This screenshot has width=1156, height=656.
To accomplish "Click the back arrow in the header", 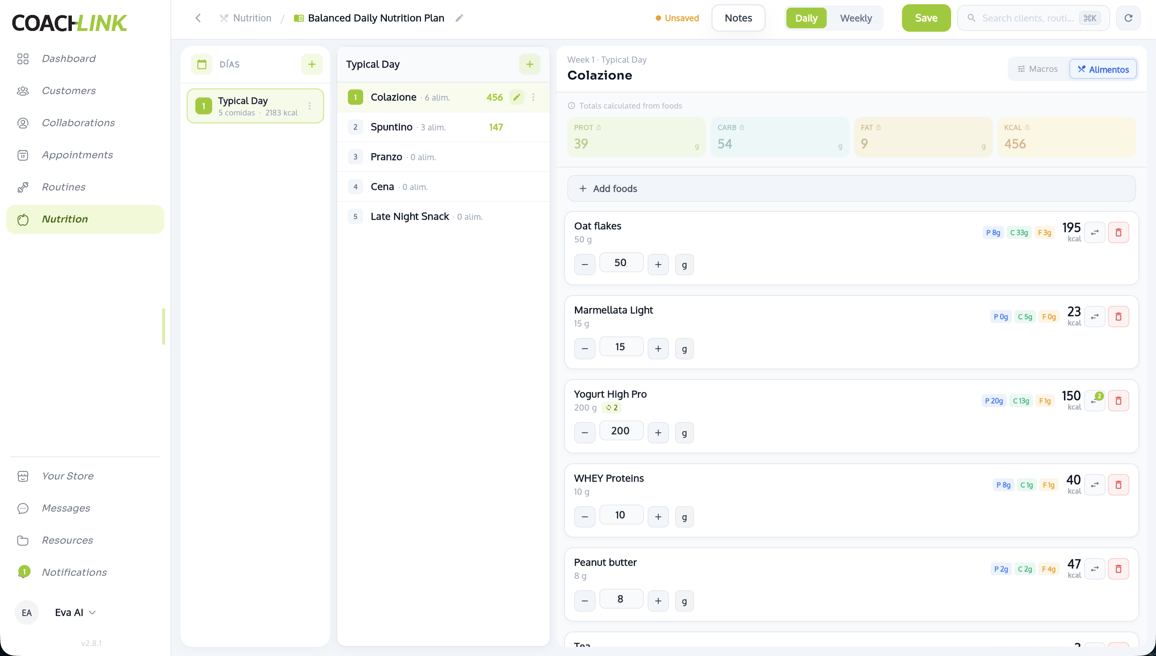I will (x=198, y=18).
